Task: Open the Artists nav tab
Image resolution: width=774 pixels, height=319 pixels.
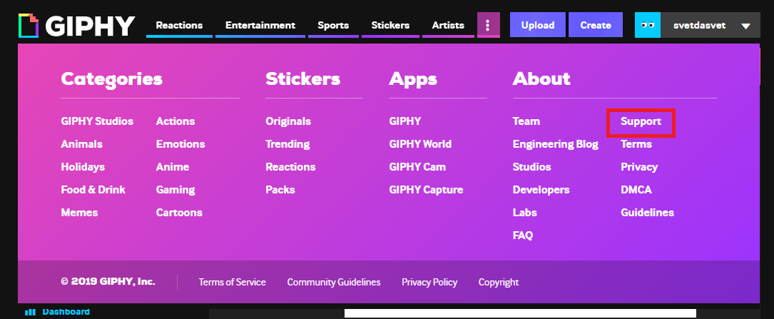Action: (448, 25)
